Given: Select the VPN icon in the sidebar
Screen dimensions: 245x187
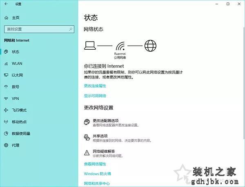Looking at the screenshot, I should pos(6,99).
